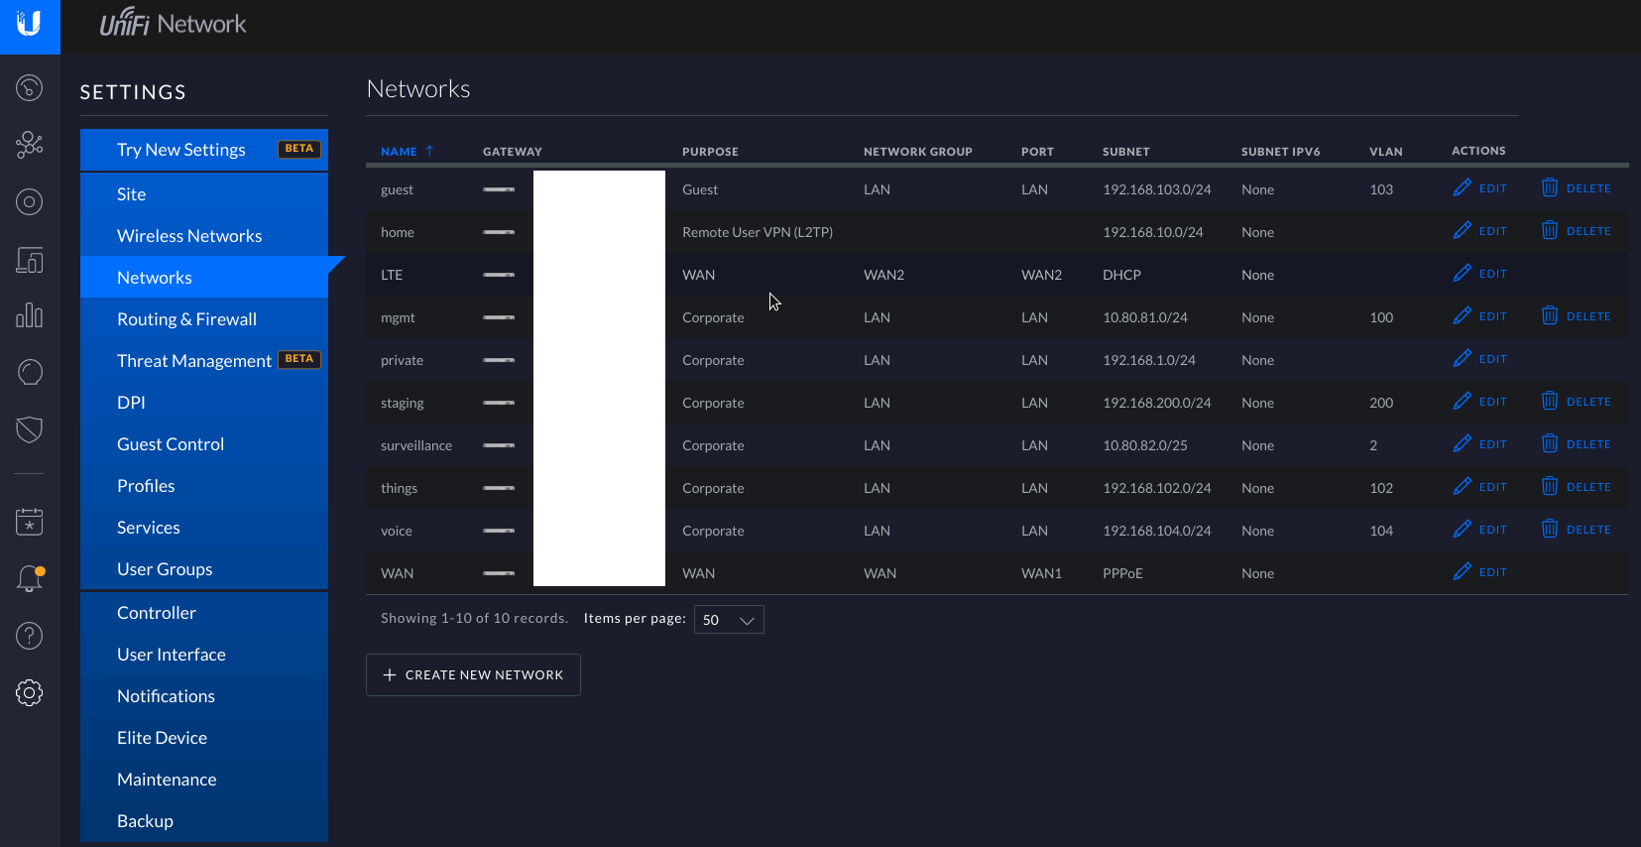The height and width of the screenshot is (847, 1641).
Task: Open Wireless Networks settings section
Action: tap(189, 236)
